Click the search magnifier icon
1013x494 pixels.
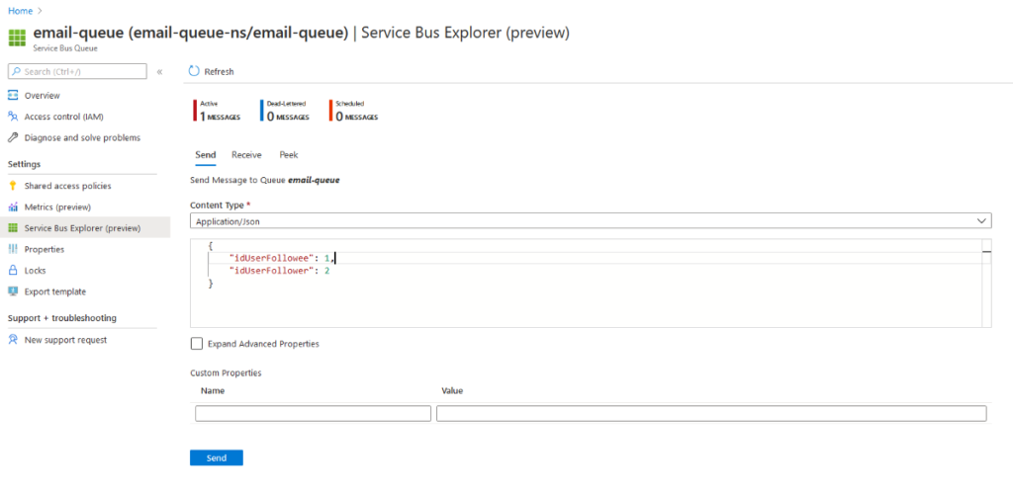coord(17,71)
